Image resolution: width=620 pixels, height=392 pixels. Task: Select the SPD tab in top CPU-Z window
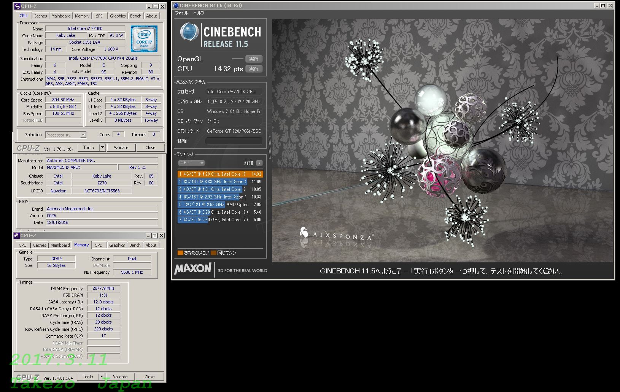100,16
